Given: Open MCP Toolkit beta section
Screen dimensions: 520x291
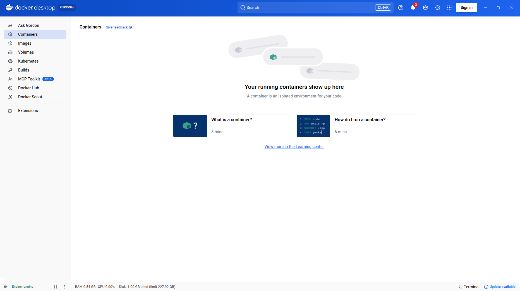Looking at the screenshot, I should point(29,79).
